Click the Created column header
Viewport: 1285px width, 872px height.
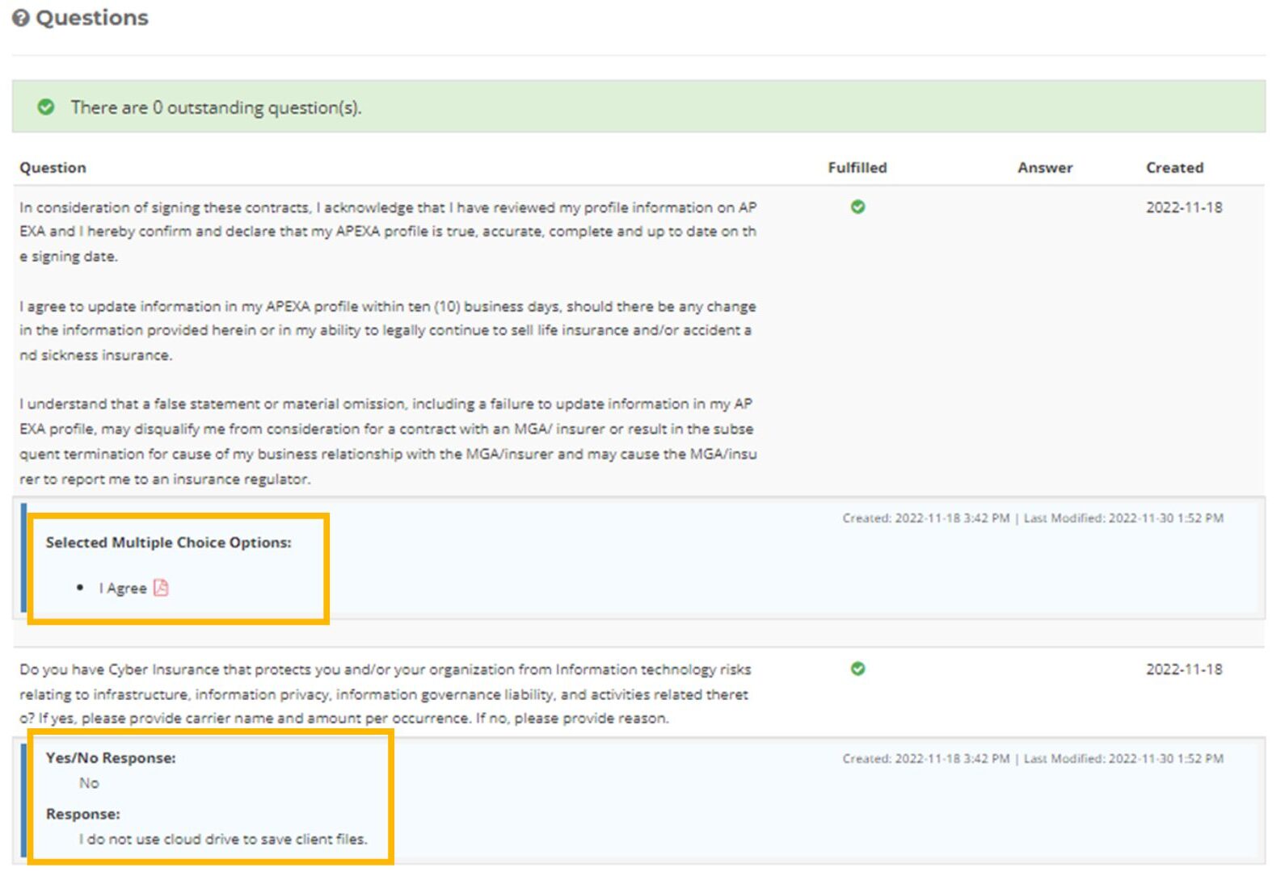[1174, 168]
